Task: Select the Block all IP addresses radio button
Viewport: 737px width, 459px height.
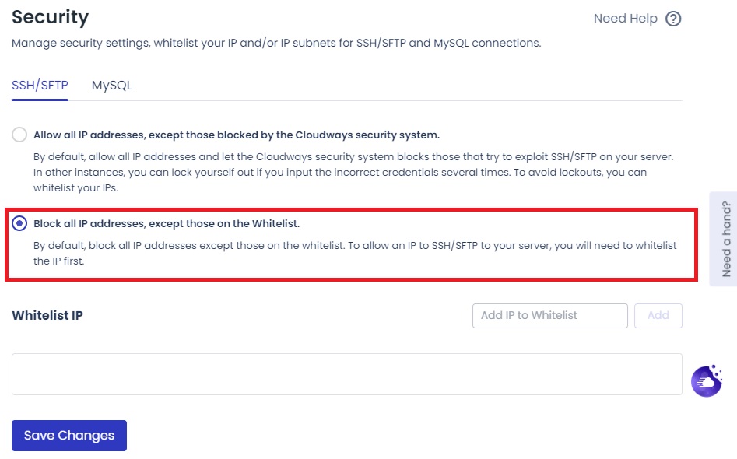Action: pyautogui.click(x=19, y=223)
